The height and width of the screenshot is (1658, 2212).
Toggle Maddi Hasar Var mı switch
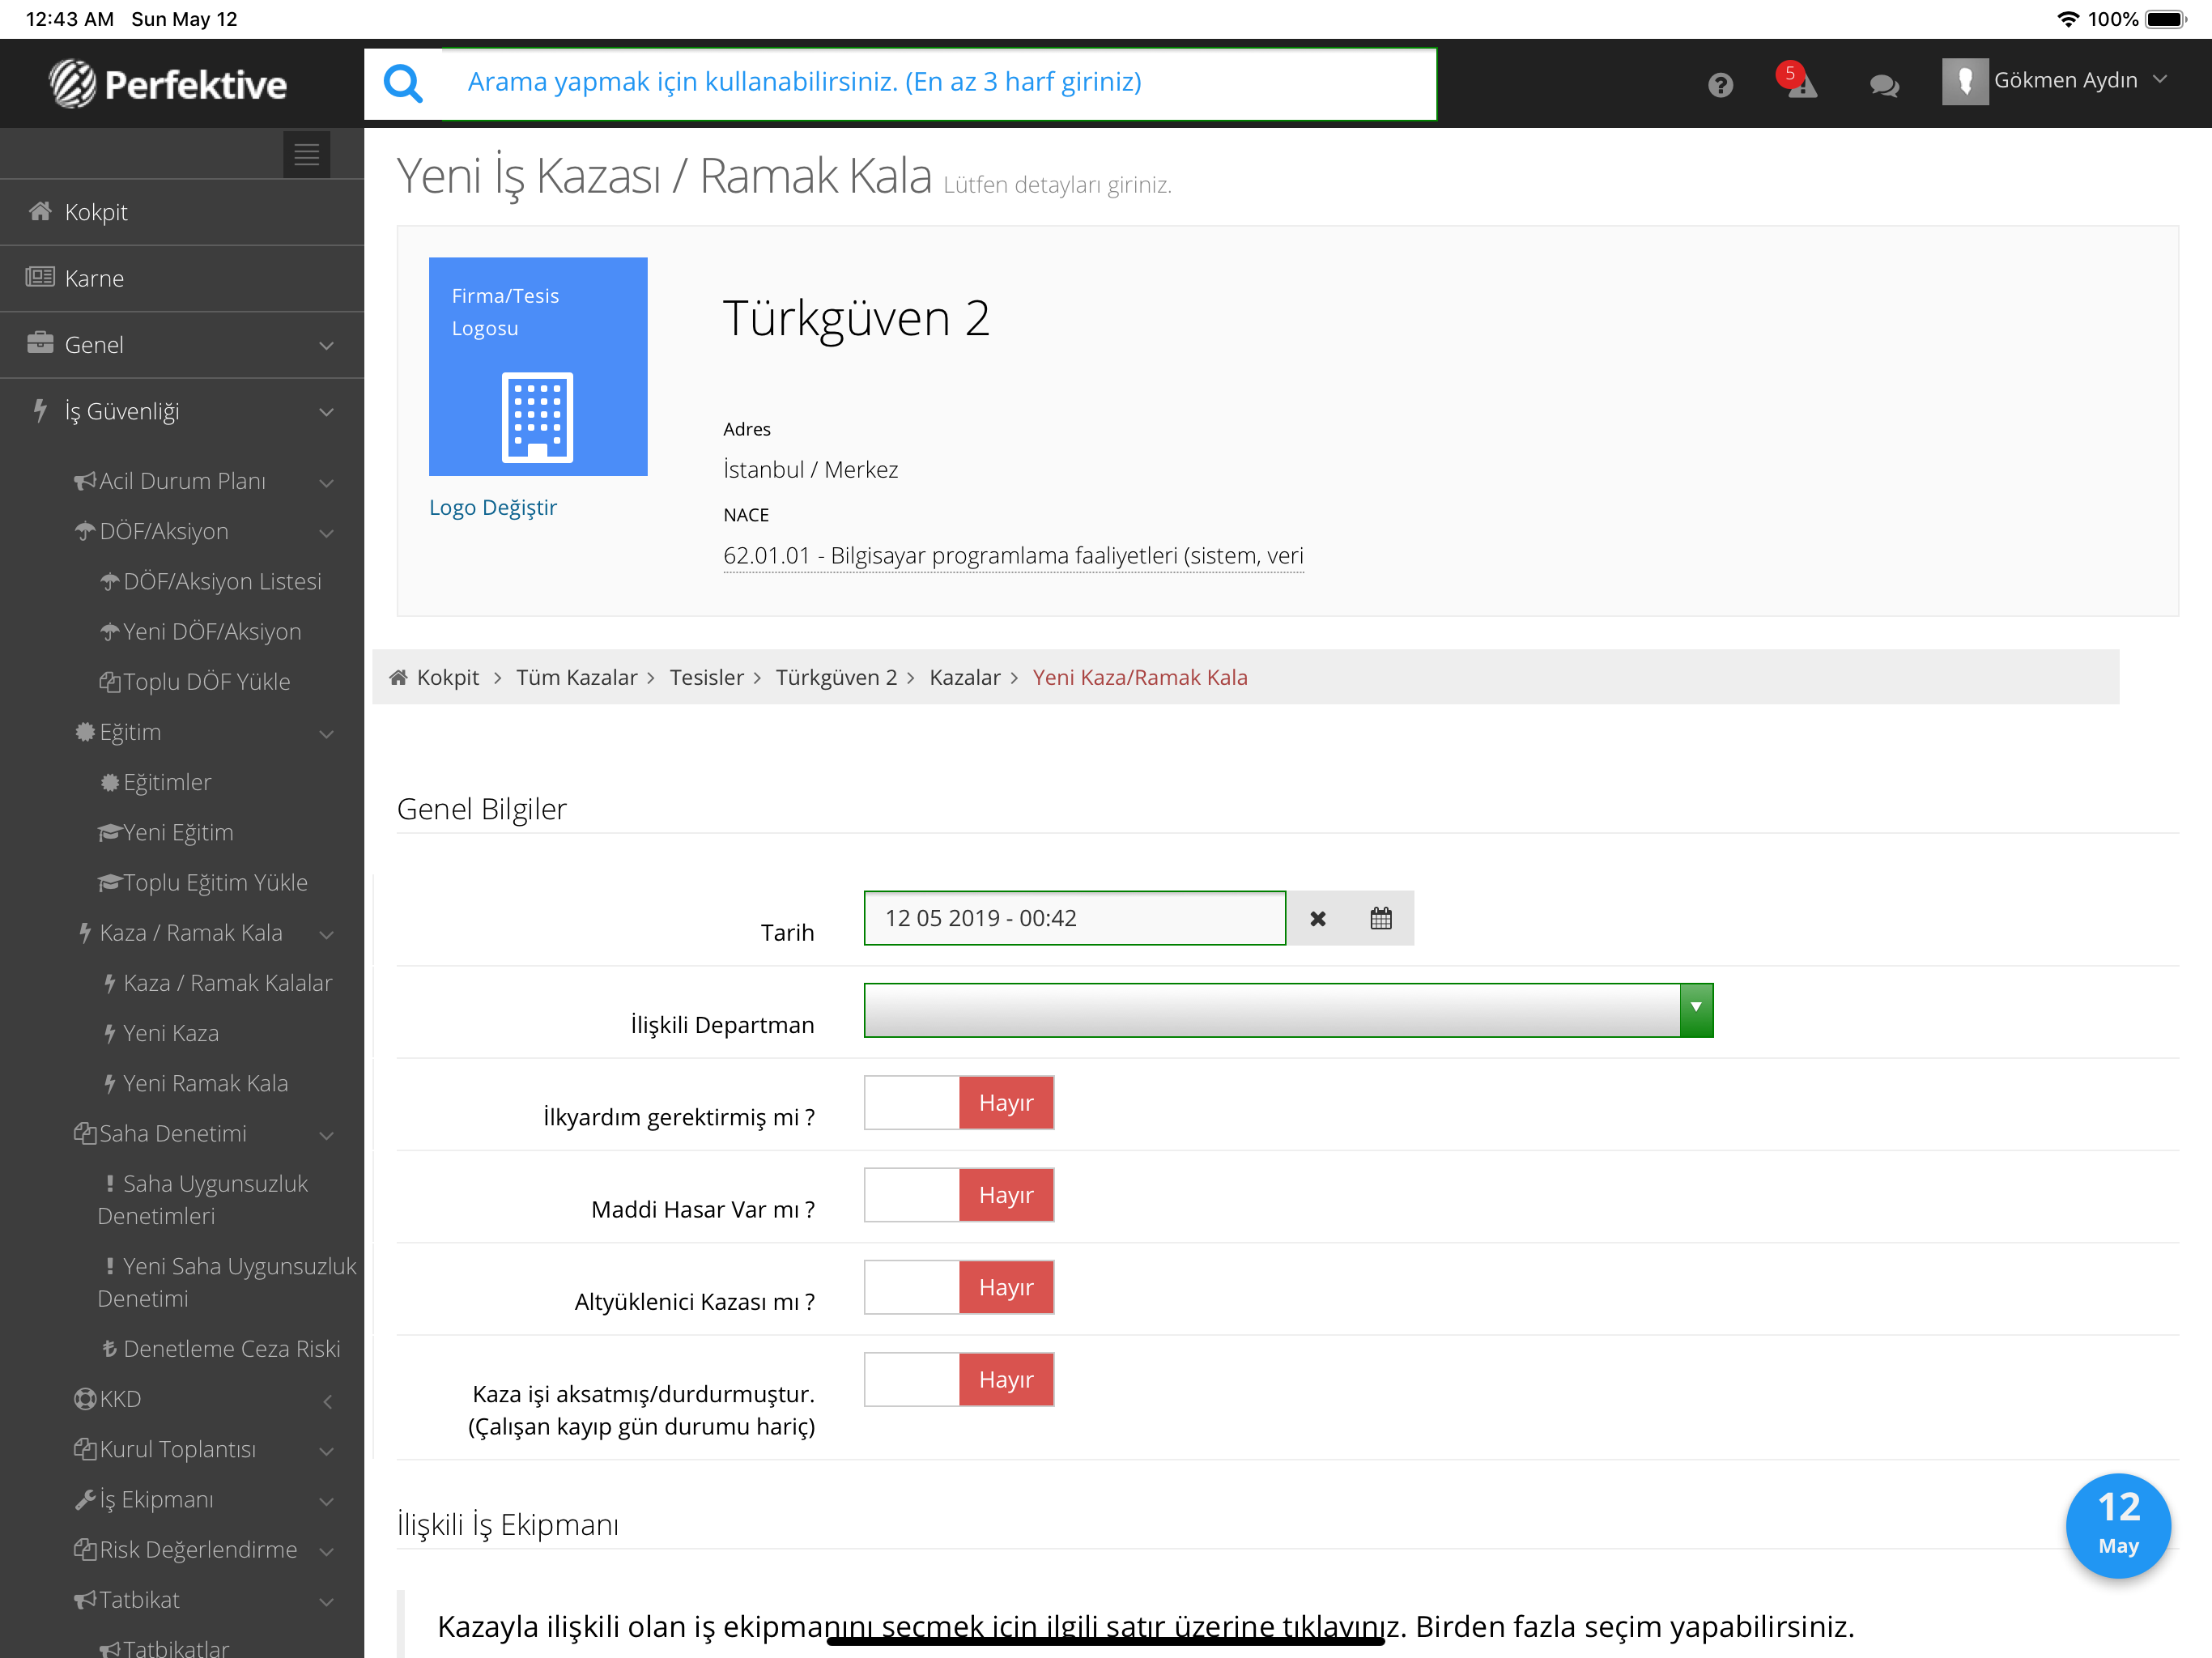pos(959,1195)
